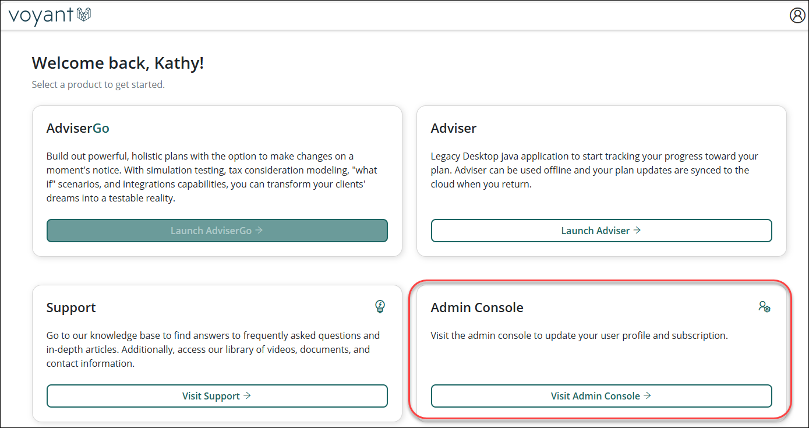Click the Voyant logo

pyautogui.click(x=50, y=15)
